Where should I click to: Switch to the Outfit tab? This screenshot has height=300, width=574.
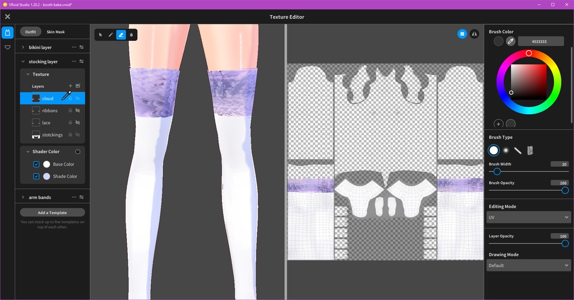tap(30, 32)
